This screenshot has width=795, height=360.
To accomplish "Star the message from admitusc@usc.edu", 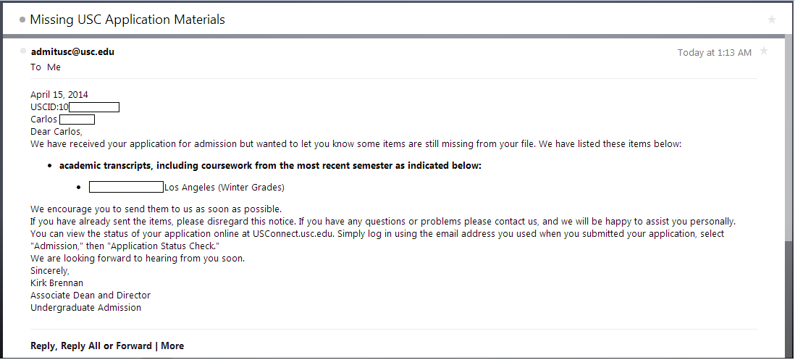I will point(764,51).
